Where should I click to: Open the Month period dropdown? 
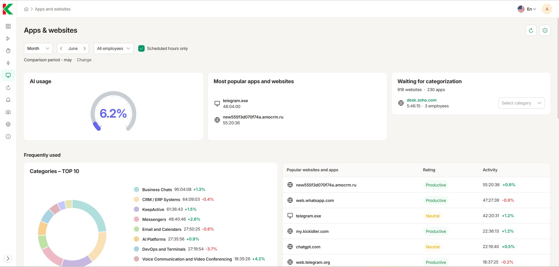click(x=38, y=48)
